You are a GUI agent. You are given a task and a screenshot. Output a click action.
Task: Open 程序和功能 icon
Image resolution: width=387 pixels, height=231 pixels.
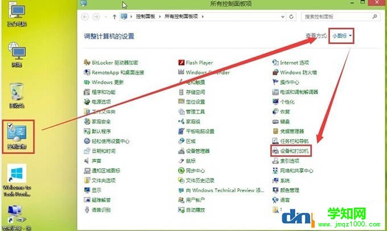pyautogui.click(x=87, y=92)
